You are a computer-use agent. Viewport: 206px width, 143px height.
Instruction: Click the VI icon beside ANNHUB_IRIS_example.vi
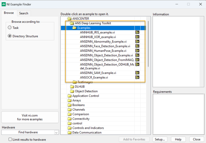[137, 32]
